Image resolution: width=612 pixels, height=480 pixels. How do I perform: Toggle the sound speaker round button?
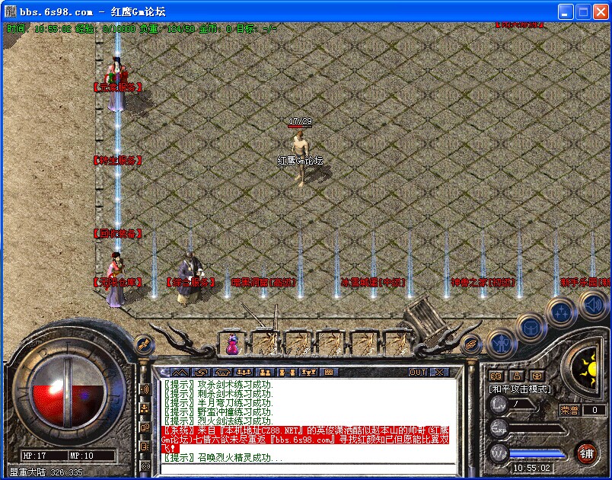[x=592, y=305]
